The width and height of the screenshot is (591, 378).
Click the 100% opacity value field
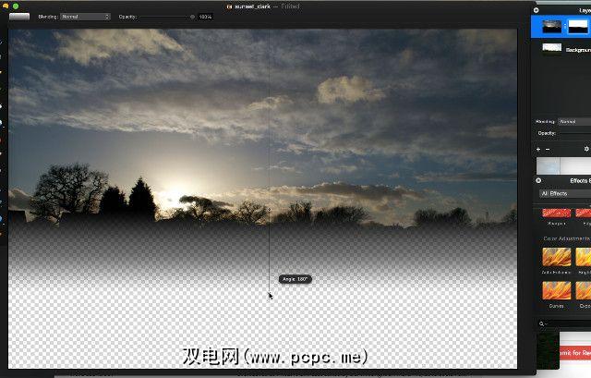205,17
